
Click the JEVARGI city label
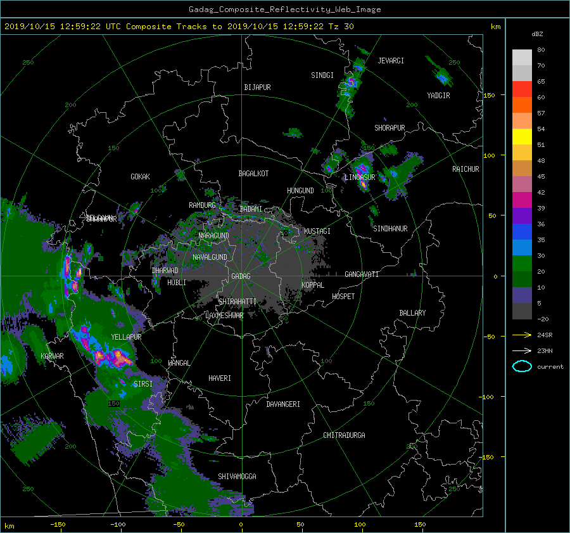point(391,61)
